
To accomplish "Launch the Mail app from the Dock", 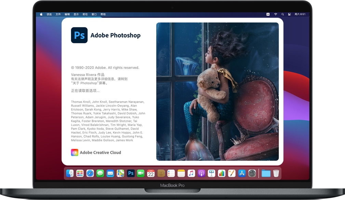I will (110, 173).
